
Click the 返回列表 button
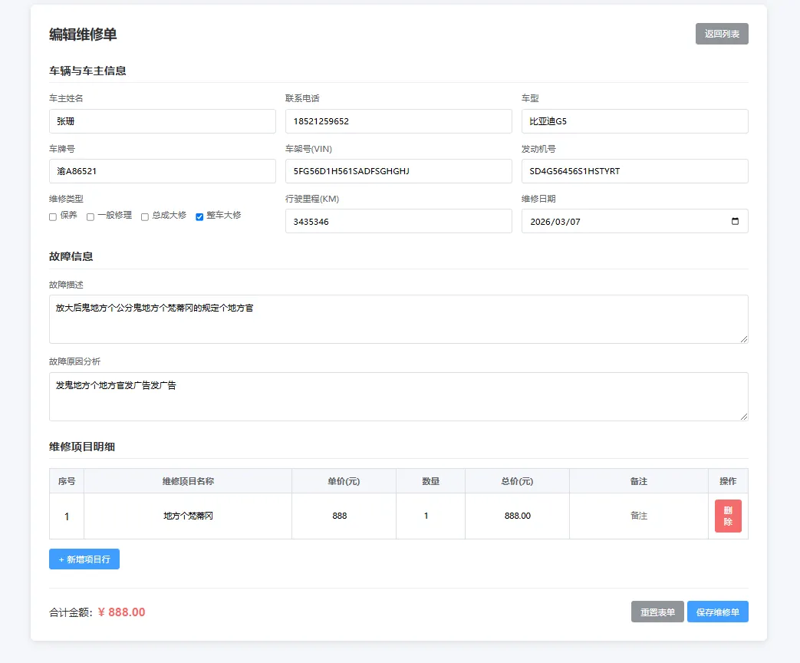pos(721,34)
